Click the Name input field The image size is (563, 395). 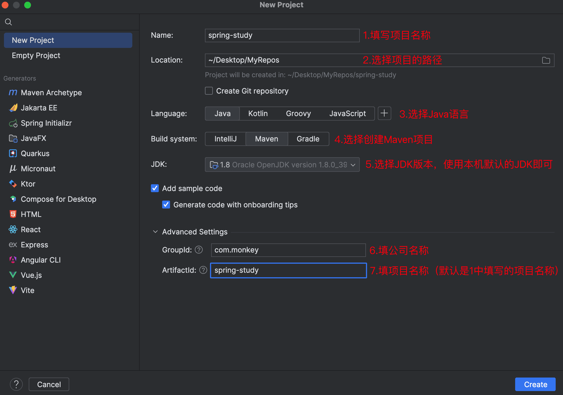[x=282, y=35]
